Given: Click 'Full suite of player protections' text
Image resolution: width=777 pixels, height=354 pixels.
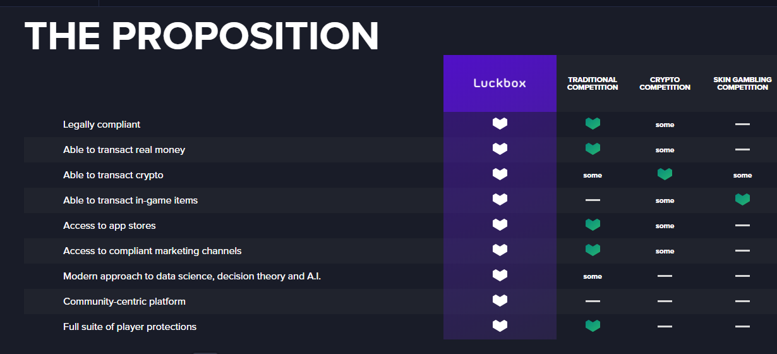Looking at the screenshot, I should coord(129,327).
